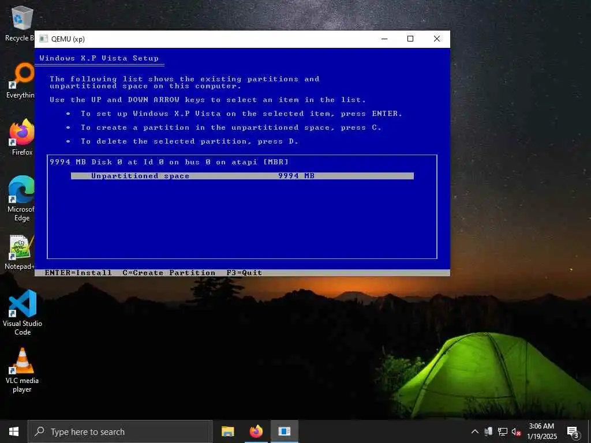Click the 'UP and DOWN ARROW keys' instruction

pos(208,100)
